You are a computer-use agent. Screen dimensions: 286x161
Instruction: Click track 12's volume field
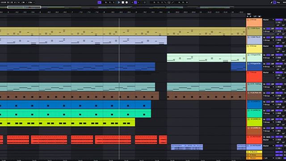point(279,122)
